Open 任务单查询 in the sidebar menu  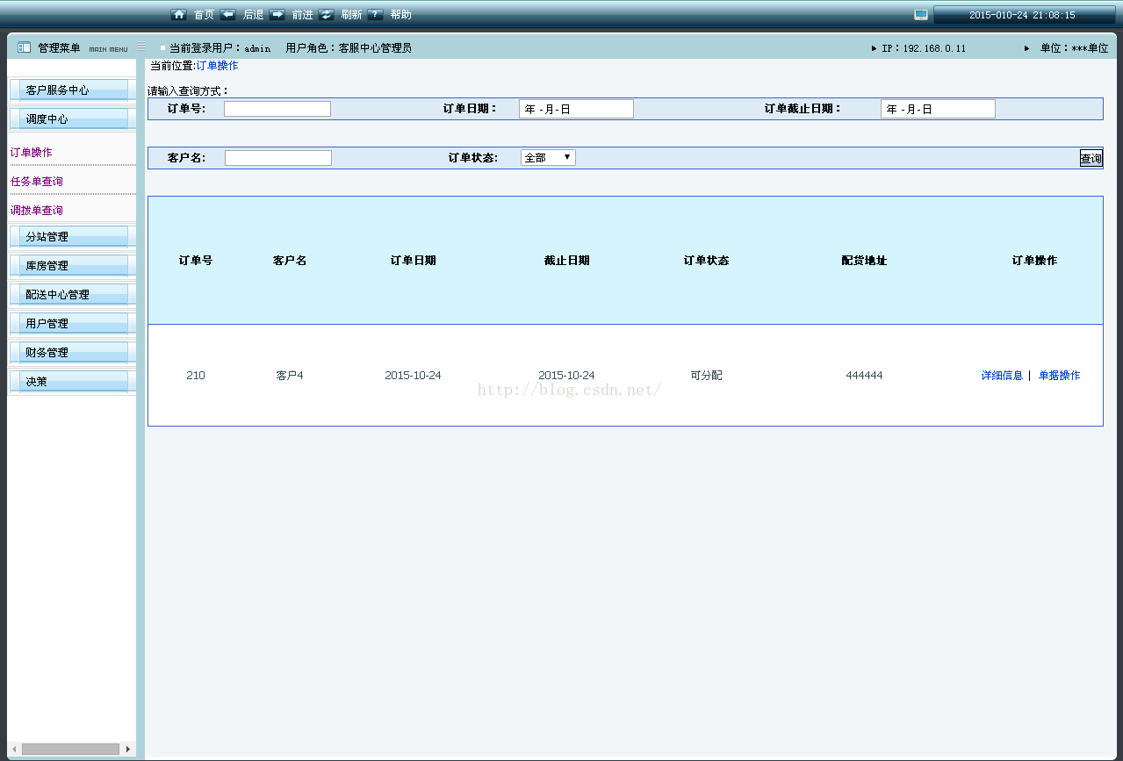pos(37,182)
